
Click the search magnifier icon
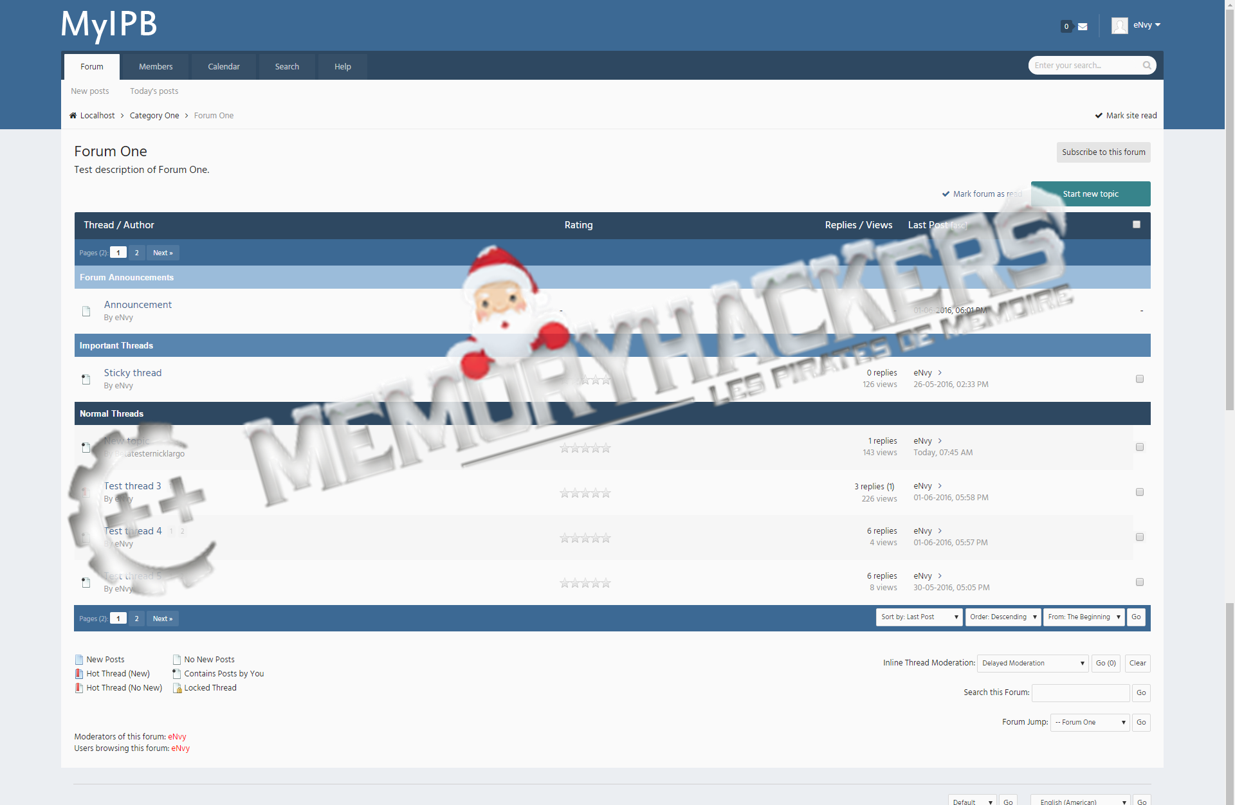[1146, 66]
